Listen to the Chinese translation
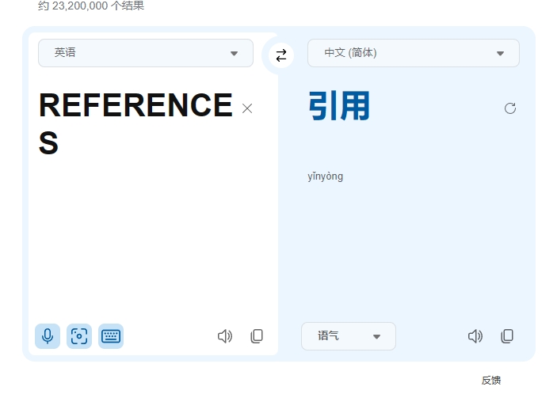 pyautogui.click(x=475, y=335)
